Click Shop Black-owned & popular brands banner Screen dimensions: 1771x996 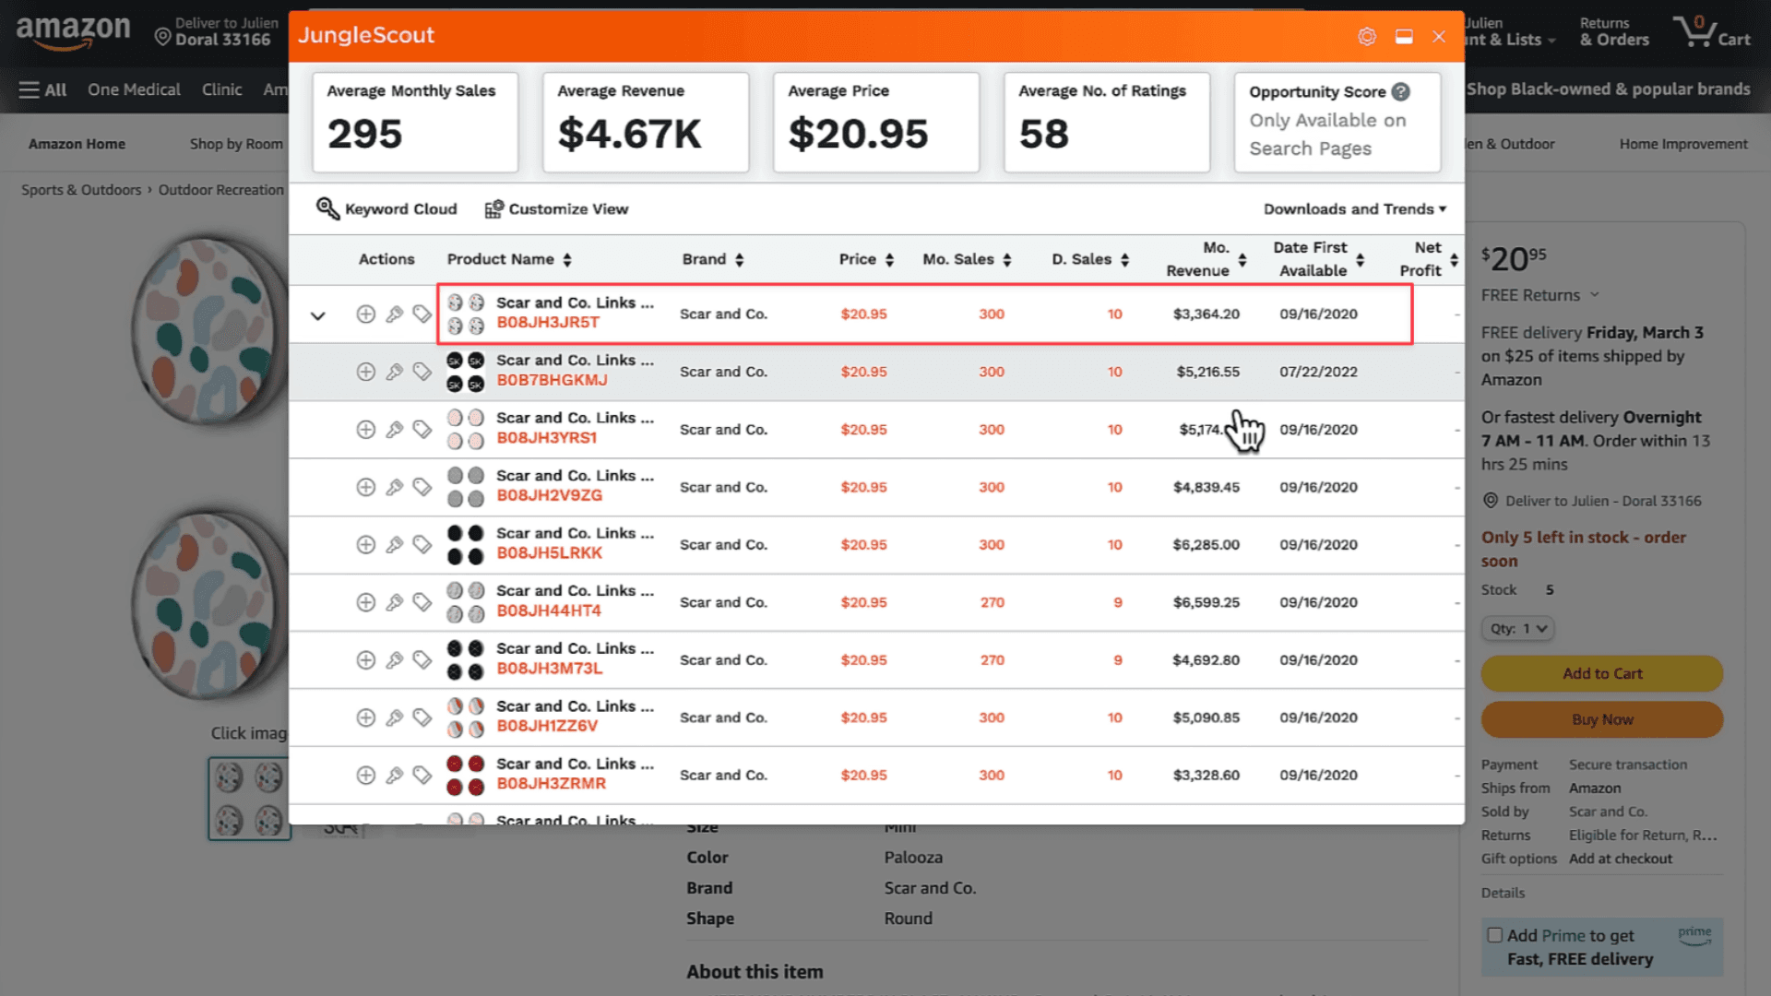click(x=1608, y=89)
